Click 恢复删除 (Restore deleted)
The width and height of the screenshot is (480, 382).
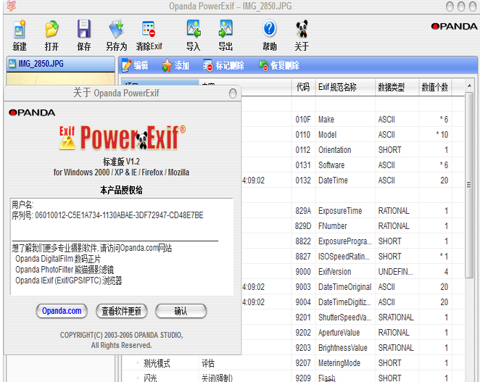pyautogui.click(x=278, y=65)
